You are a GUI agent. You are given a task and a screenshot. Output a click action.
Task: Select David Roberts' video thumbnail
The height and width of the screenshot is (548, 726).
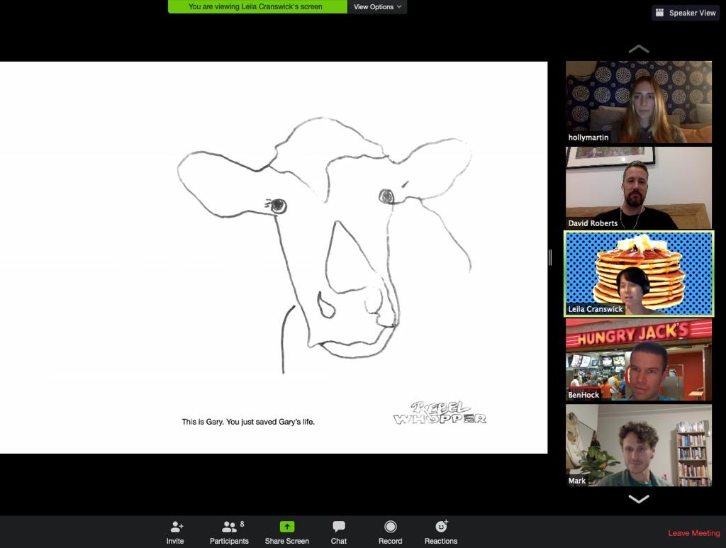(x=639, y=188)
